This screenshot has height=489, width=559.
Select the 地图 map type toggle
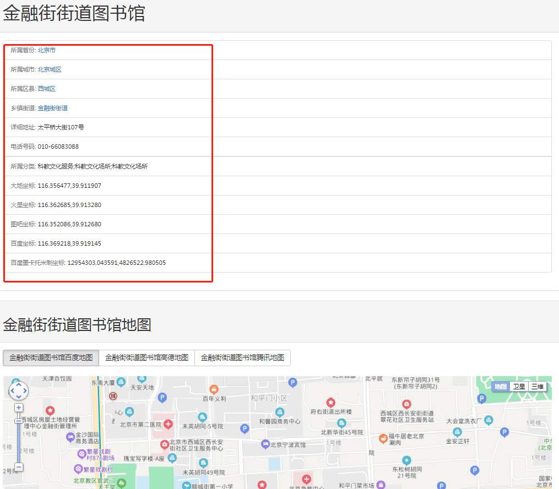click(x=501, y=386)
